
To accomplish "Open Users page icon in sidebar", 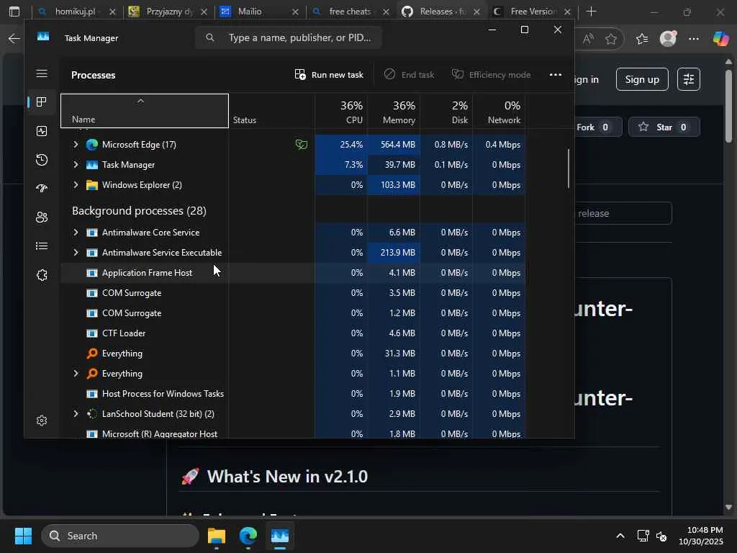I will [41, 217].
